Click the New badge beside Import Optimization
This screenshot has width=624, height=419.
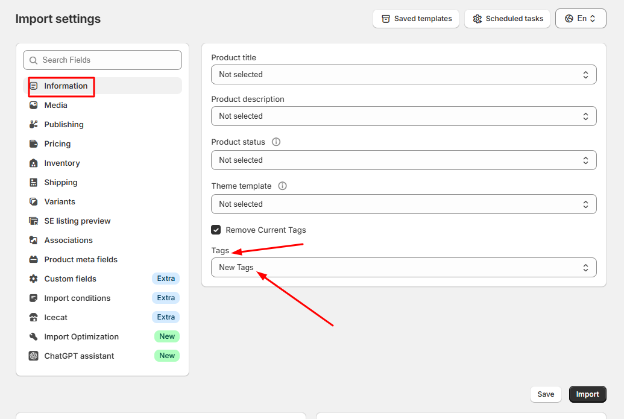(x=167, y=336)
